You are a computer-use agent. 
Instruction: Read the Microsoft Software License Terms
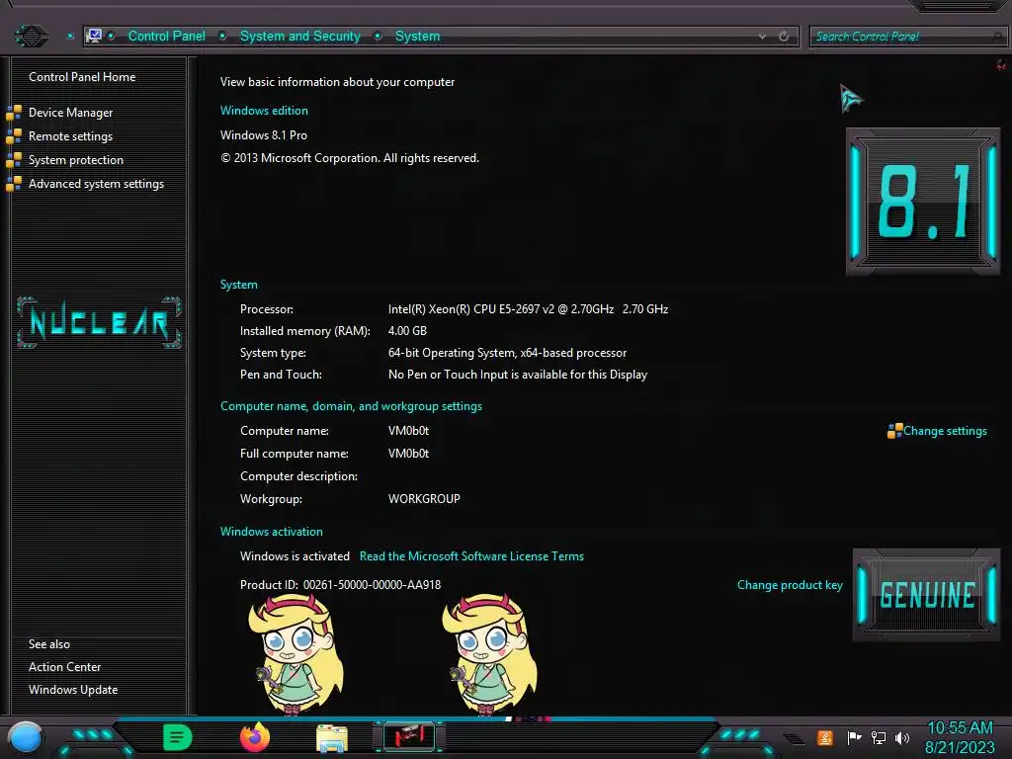pos(471,556)
